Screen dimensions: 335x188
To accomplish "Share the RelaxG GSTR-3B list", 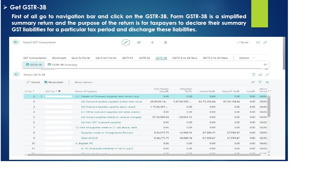I will (x=253, y=82).
